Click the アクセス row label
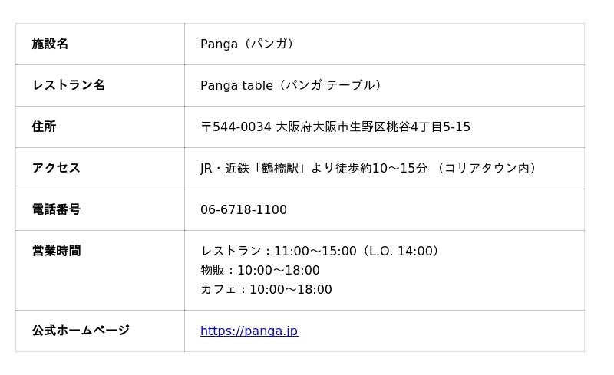The image size is (614, 375). [x=56, y=169]
